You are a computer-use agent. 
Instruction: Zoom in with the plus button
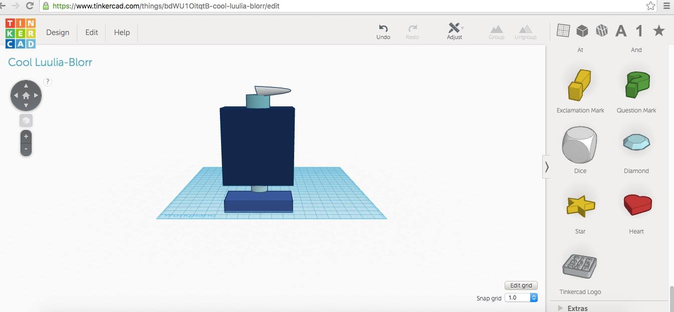pyautogui.click(x=26, y=136)
